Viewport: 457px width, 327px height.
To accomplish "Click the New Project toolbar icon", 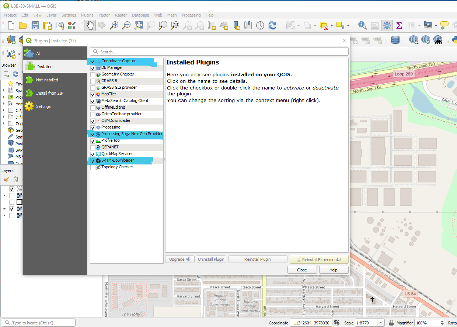I will 11,25.
